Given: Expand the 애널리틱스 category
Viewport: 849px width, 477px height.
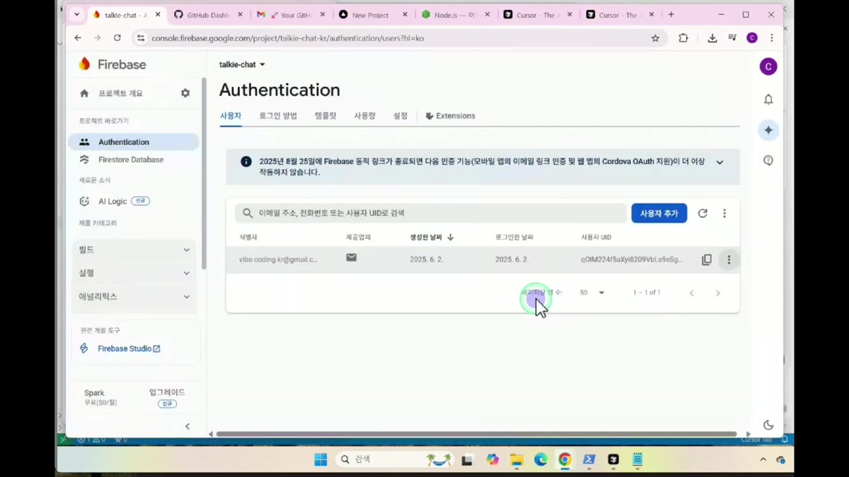Looking at the screenshot, I should point(134,297).
